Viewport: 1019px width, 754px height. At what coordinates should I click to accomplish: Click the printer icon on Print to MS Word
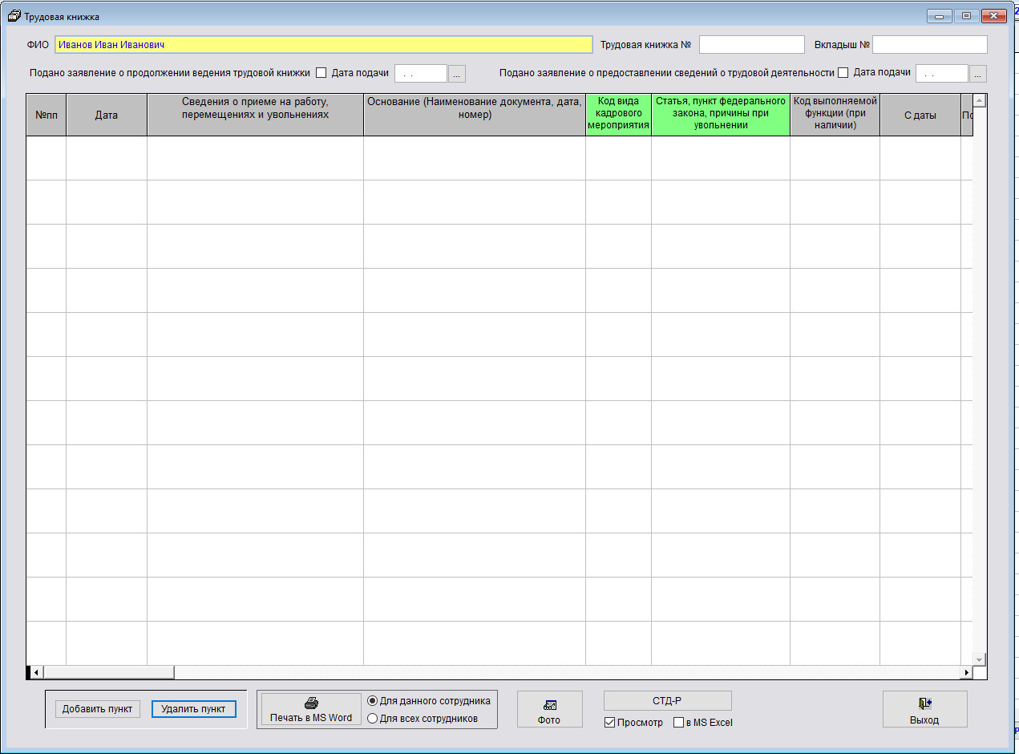[311, 703]
